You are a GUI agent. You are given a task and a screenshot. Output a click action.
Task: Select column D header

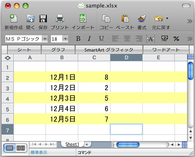126,58
